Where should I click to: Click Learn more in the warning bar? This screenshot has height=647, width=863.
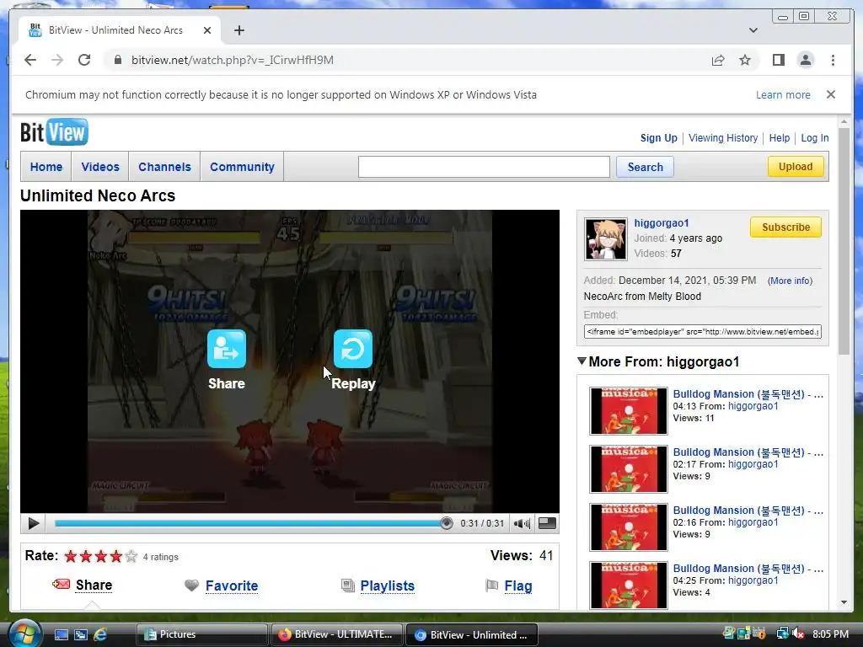783,94
